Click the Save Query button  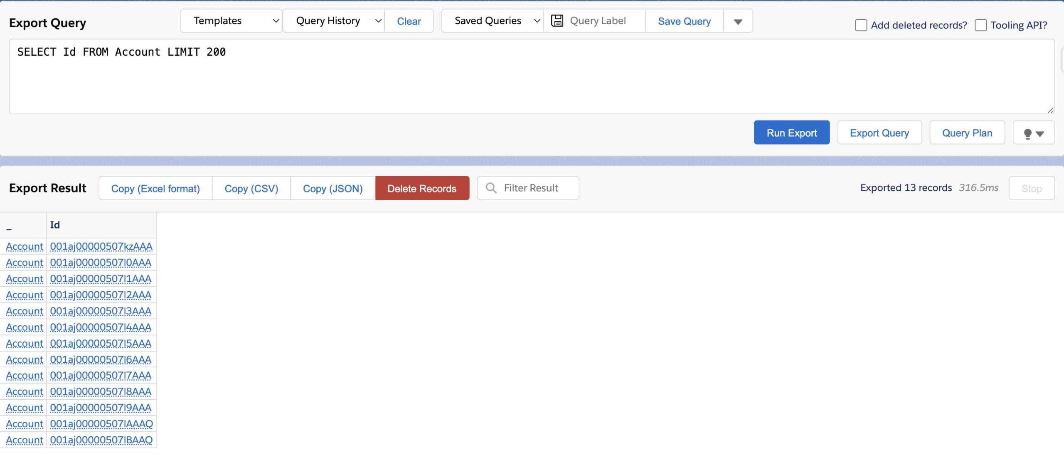tap(684, 21)
